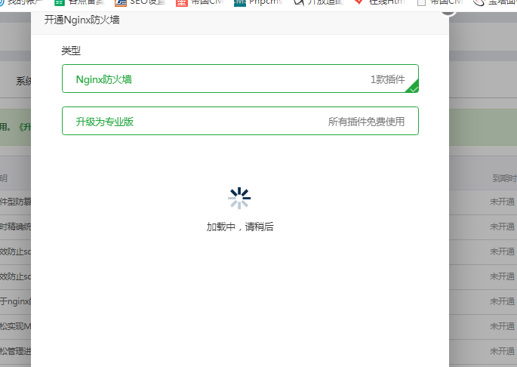Click the 松实现M row description behind dialog
This screenshot has width=517, height=367.
tap(16, 326)
